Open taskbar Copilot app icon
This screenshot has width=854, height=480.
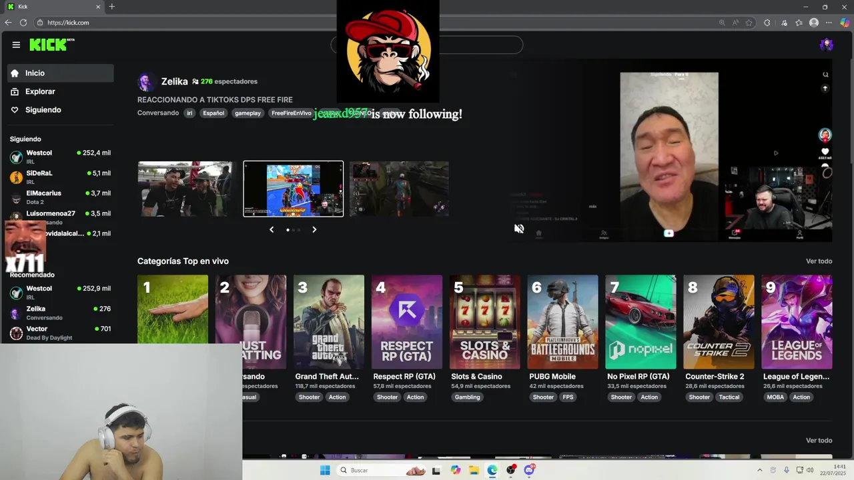click(x=455, y=470)
